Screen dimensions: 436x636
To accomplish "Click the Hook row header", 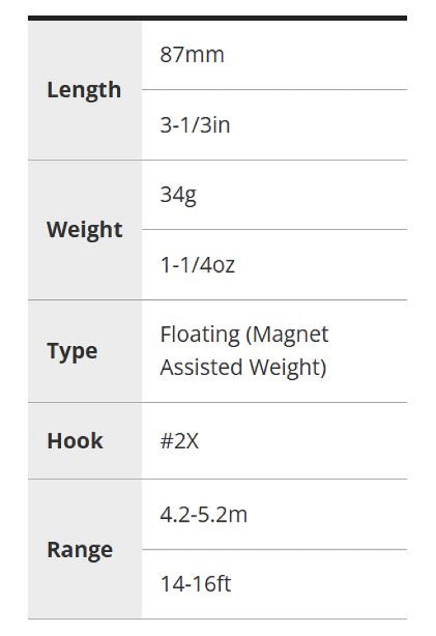I will coord(75,441).
